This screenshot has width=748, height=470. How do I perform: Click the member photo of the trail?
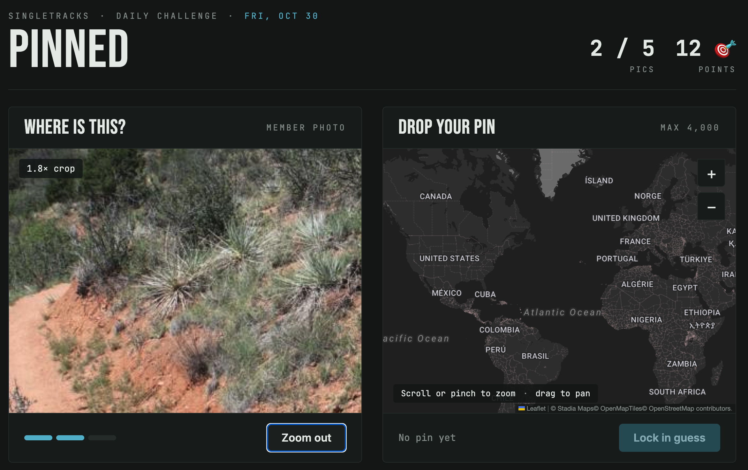185,280
